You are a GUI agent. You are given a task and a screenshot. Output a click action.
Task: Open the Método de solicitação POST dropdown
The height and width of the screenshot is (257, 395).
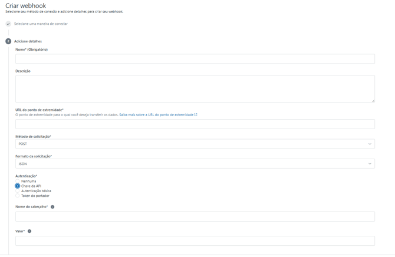[x=195, y=144]
